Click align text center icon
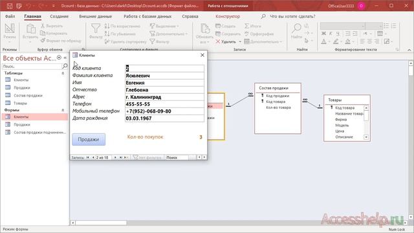Viewport: 414px width, 233px height. click(x=369, y=41)
